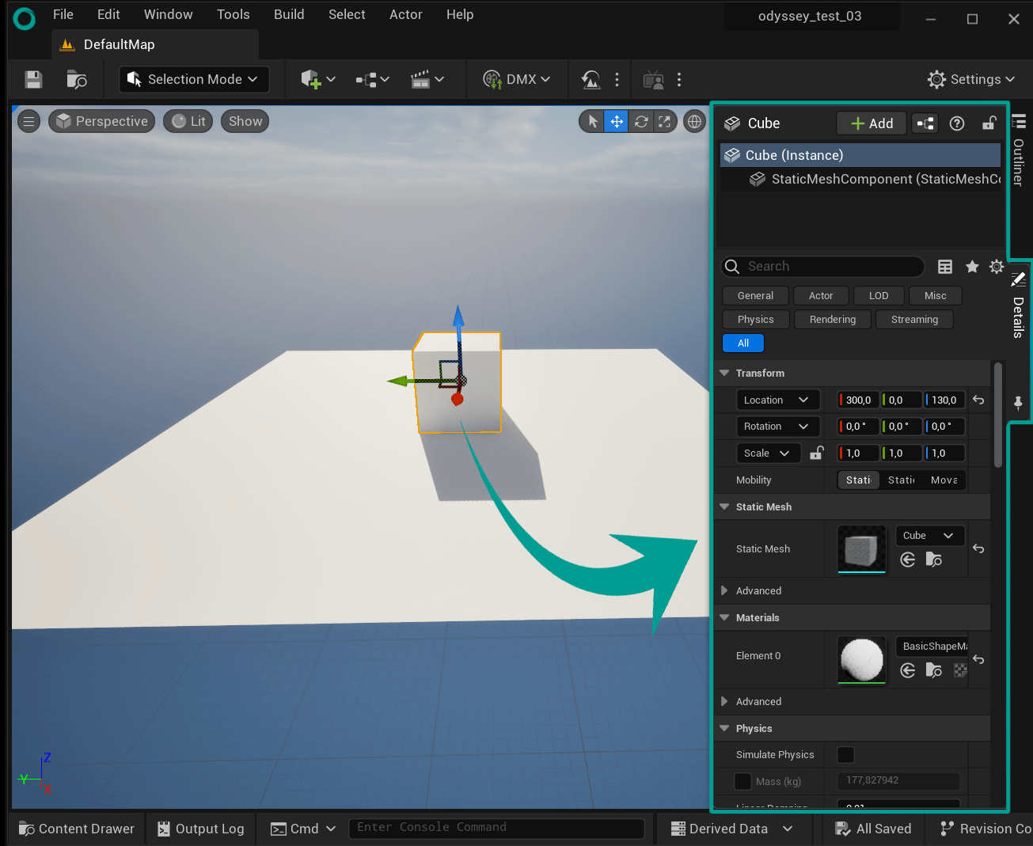The width and height of the screenshot is (1033, 846).
Task: Click the platforms monitor icon
Action: click(x=654, y=79)
